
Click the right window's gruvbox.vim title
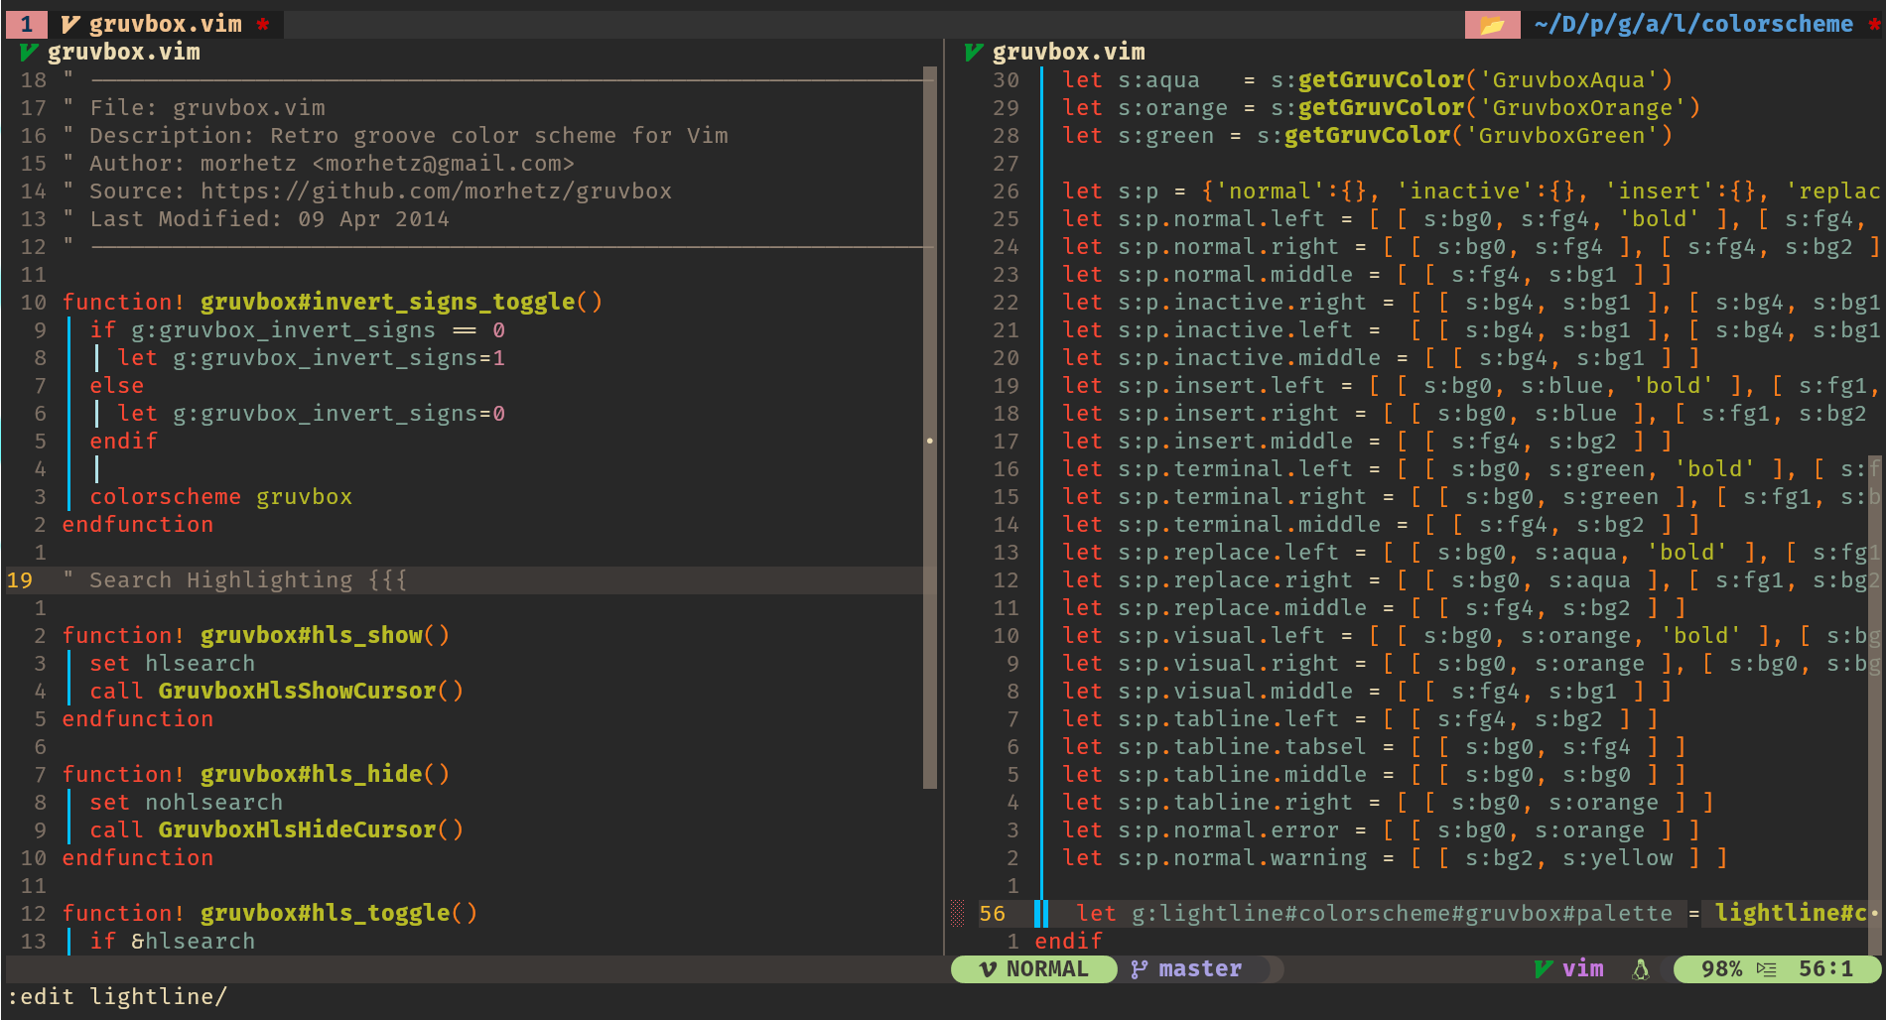tap(1069, 52)
